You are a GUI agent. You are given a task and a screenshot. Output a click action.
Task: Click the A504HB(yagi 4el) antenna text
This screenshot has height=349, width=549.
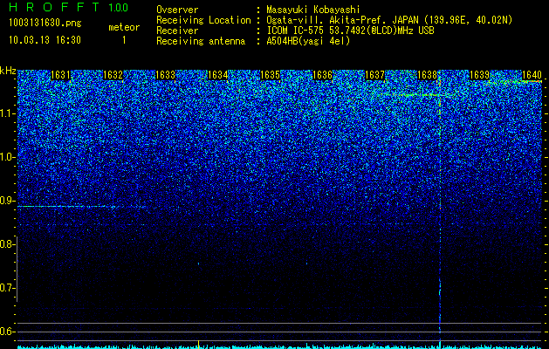pyautogui.click(x=308, y=41)
